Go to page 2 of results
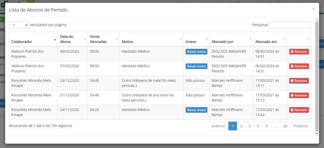Screen dimensions: 324x148 point(241,126)
